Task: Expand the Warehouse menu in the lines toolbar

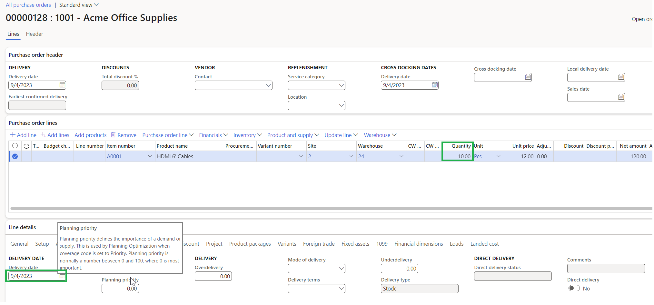Action: coord(380,135)
